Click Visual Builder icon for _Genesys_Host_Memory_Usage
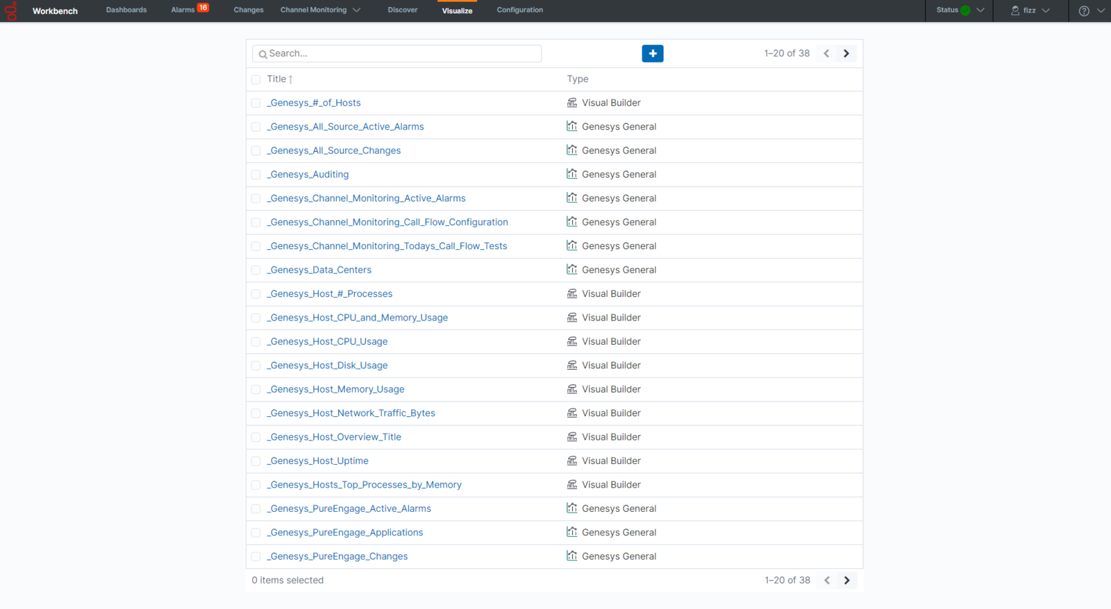The height and width of the screenshot is (609, 1111). point(572,389)
